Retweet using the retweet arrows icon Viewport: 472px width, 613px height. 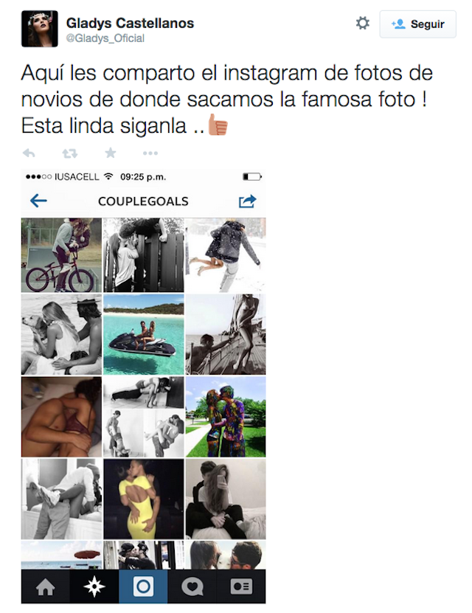coord(69,153)
